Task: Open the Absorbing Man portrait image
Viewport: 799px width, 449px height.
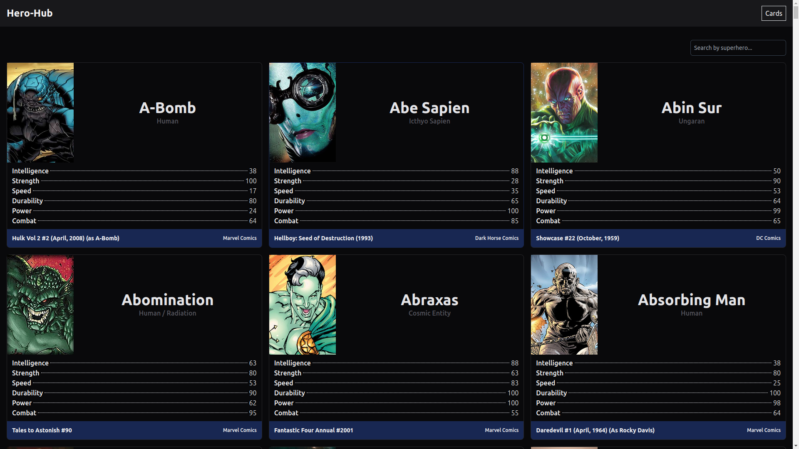Action: (564, 305)
